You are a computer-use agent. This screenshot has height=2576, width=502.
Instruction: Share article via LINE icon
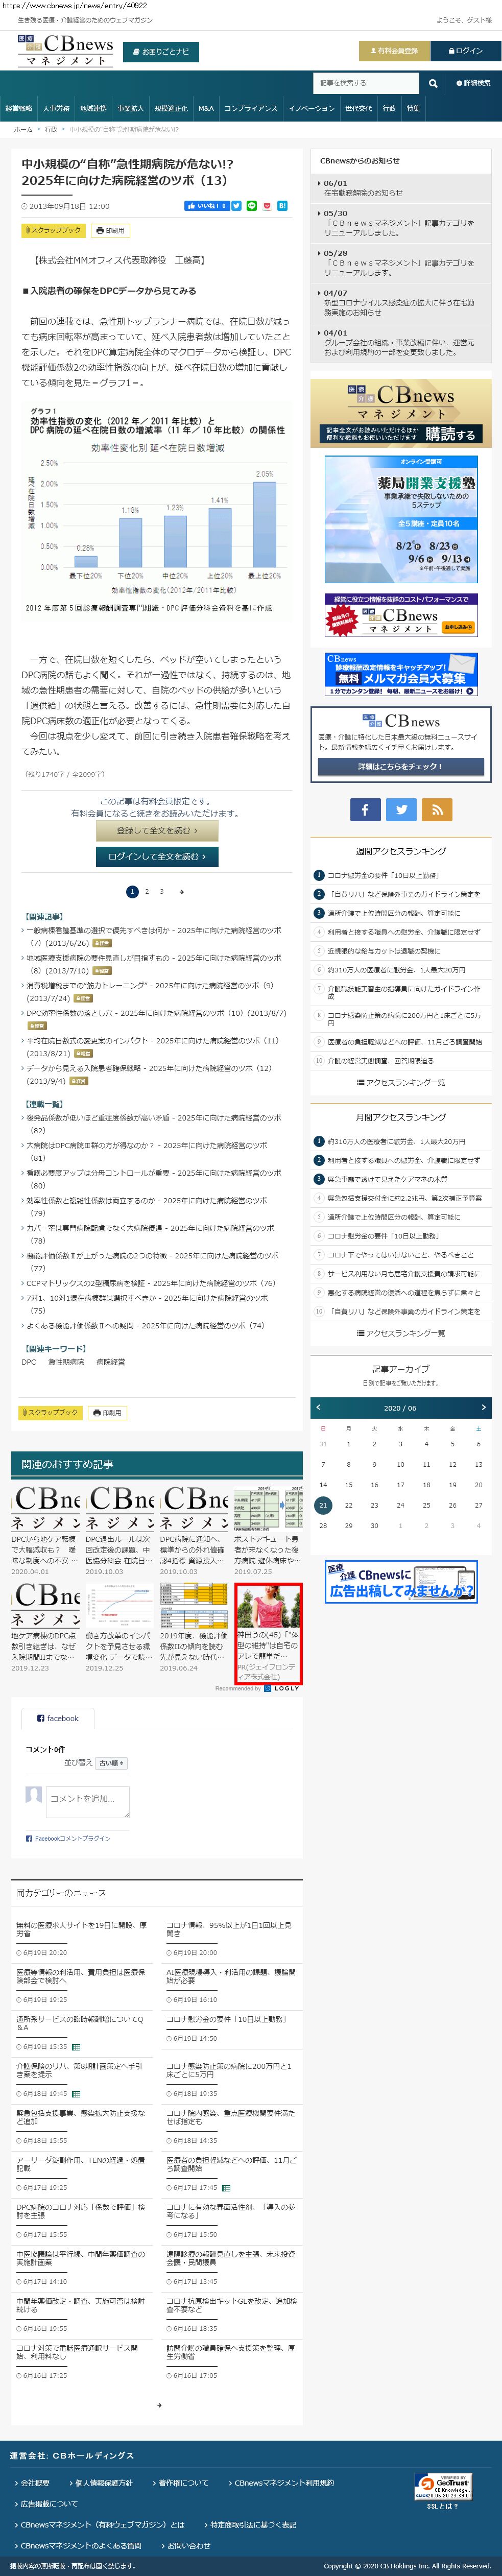[x=252, y=206]
